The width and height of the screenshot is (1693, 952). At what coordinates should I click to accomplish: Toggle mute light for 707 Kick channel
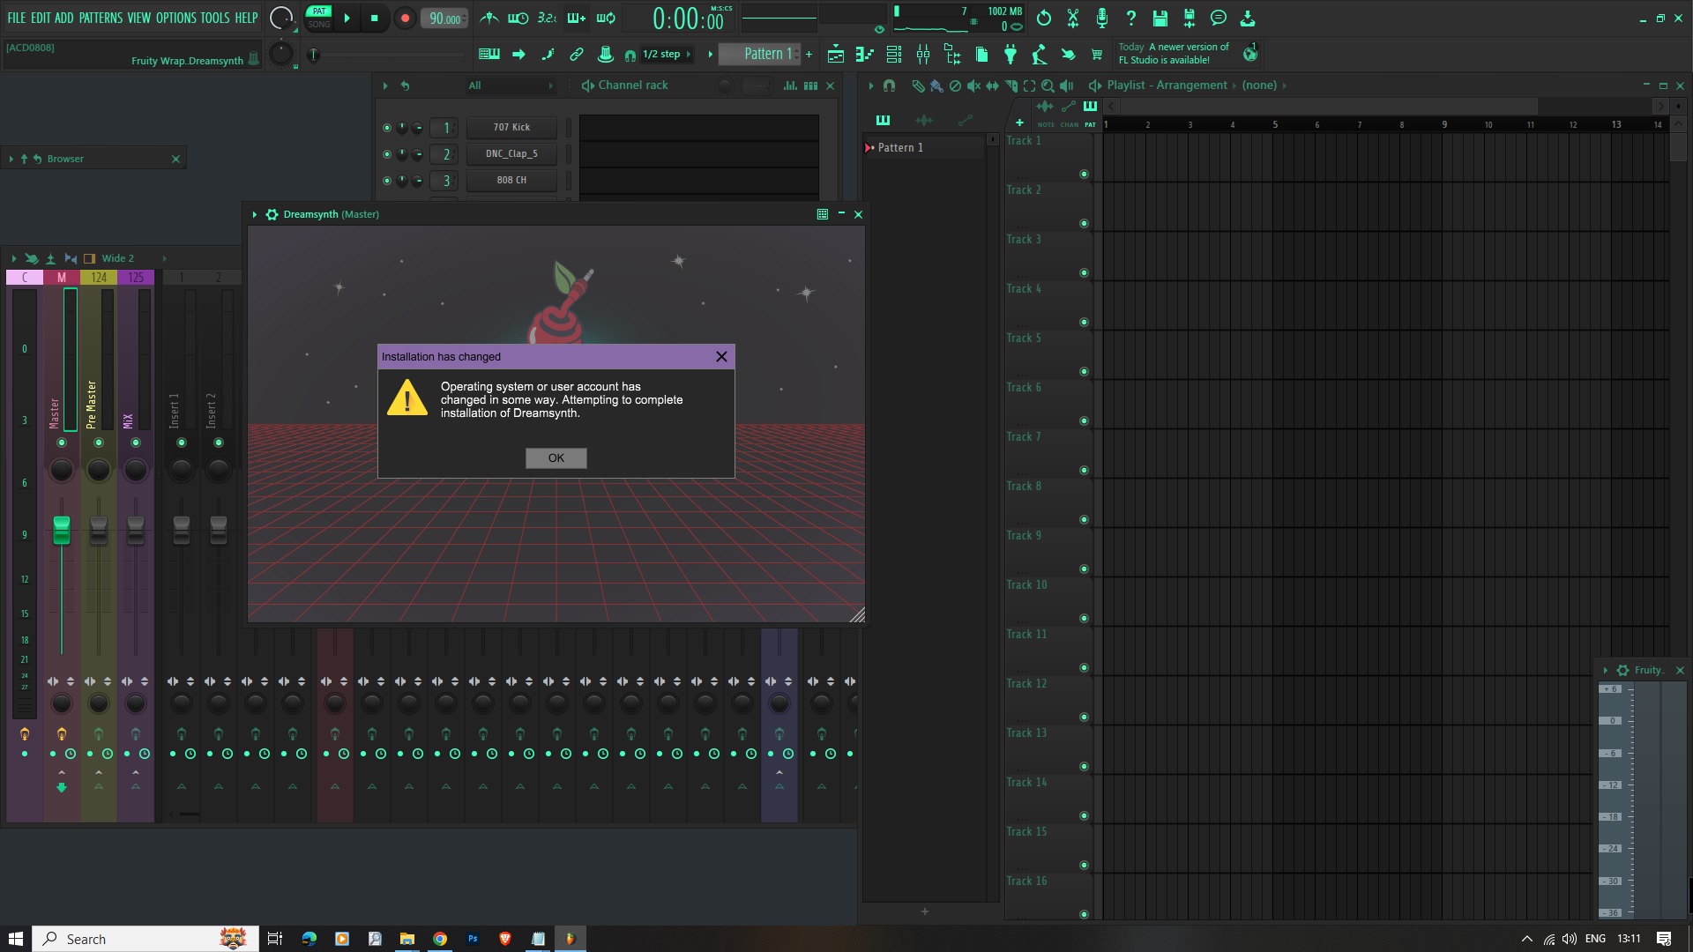pos(386,128)
